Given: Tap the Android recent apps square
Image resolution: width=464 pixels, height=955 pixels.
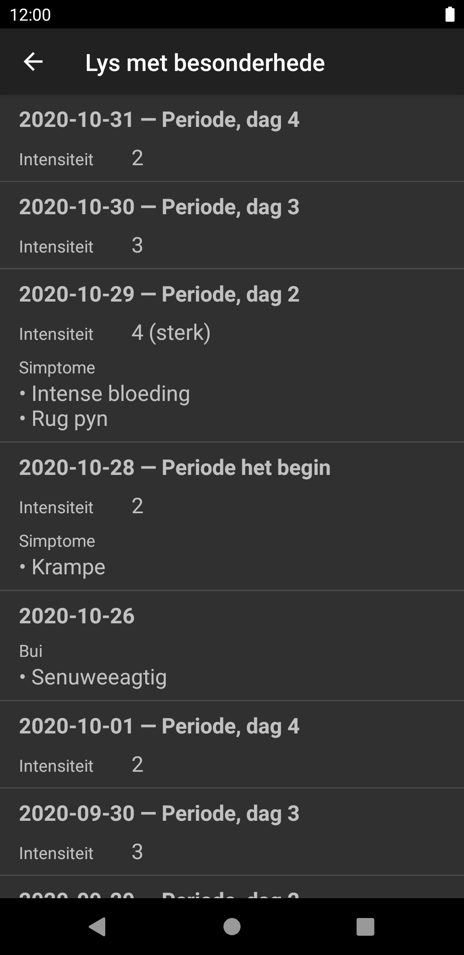Looking at the screenshot, I should coord(365,927).
